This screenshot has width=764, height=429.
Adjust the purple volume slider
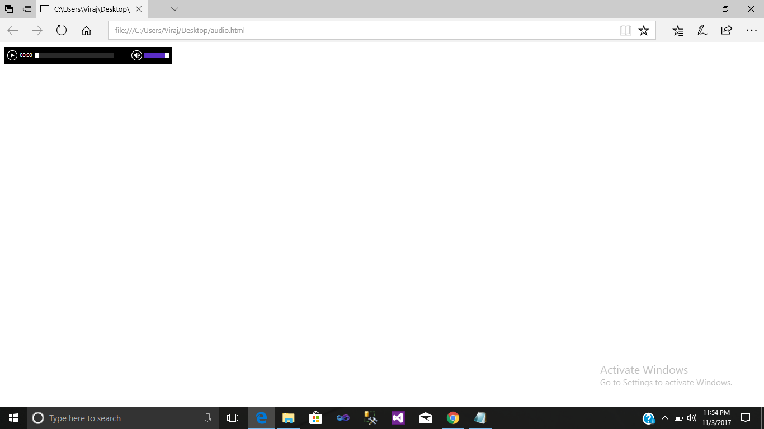point(155,55)
